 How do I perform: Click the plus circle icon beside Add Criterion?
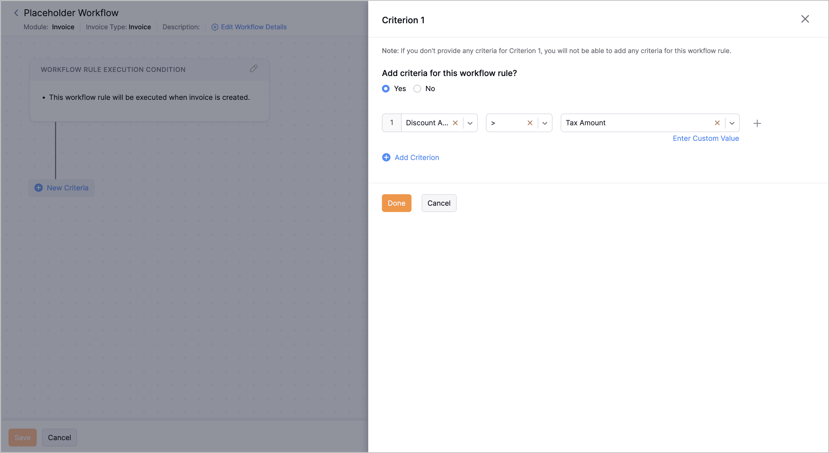(x=386, y=157)
